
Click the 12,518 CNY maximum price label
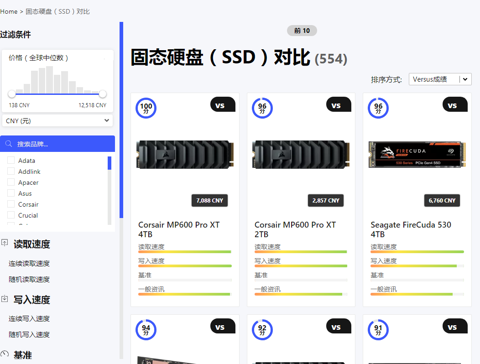(93, 105)
